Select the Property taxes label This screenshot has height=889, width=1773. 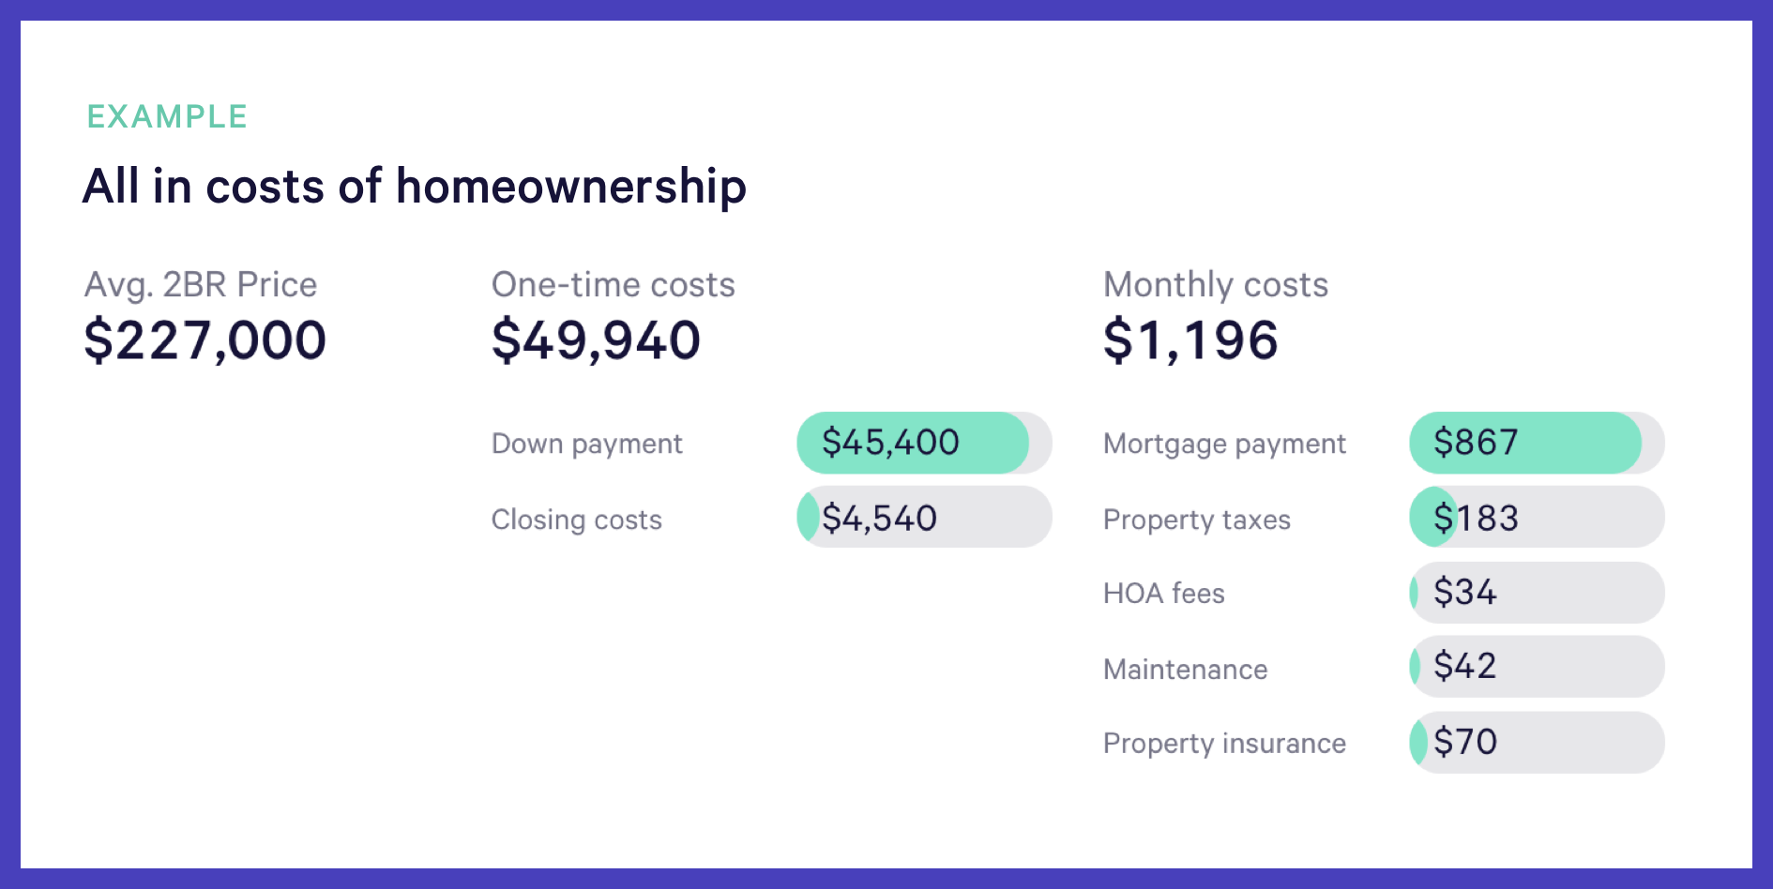coord(1196,520)
